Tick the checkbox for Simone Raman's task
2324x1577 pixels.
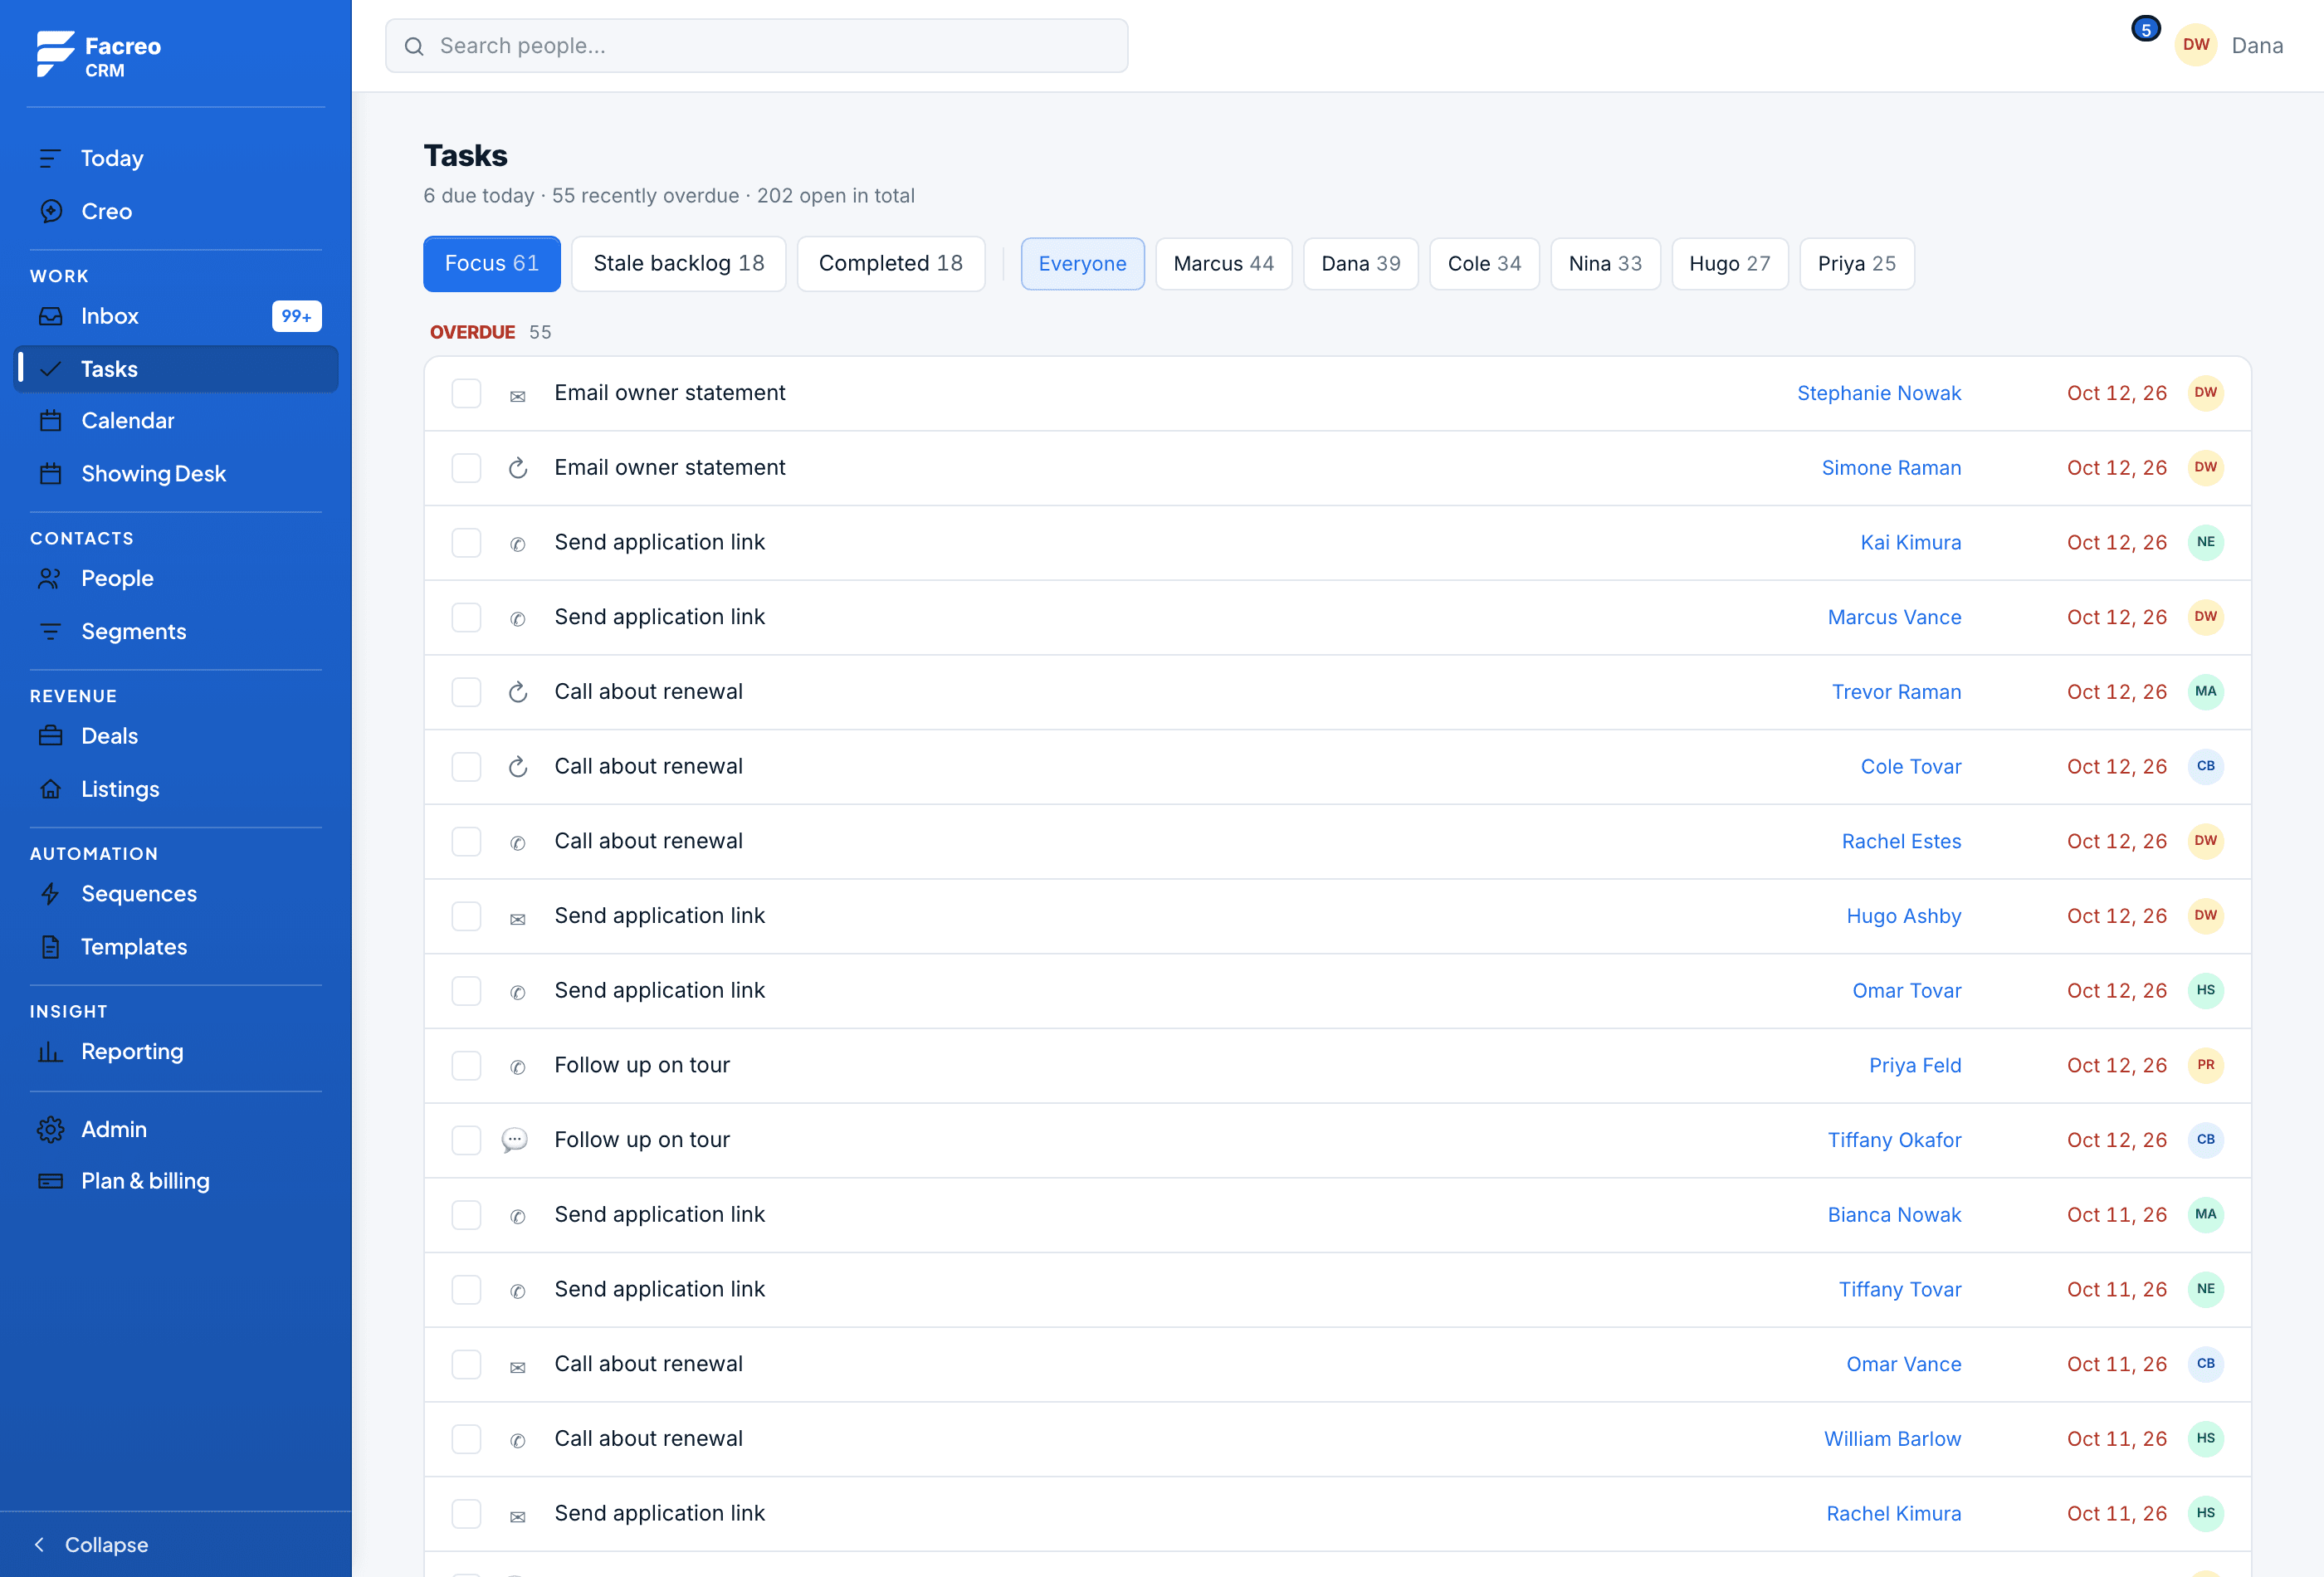[466, 468]
